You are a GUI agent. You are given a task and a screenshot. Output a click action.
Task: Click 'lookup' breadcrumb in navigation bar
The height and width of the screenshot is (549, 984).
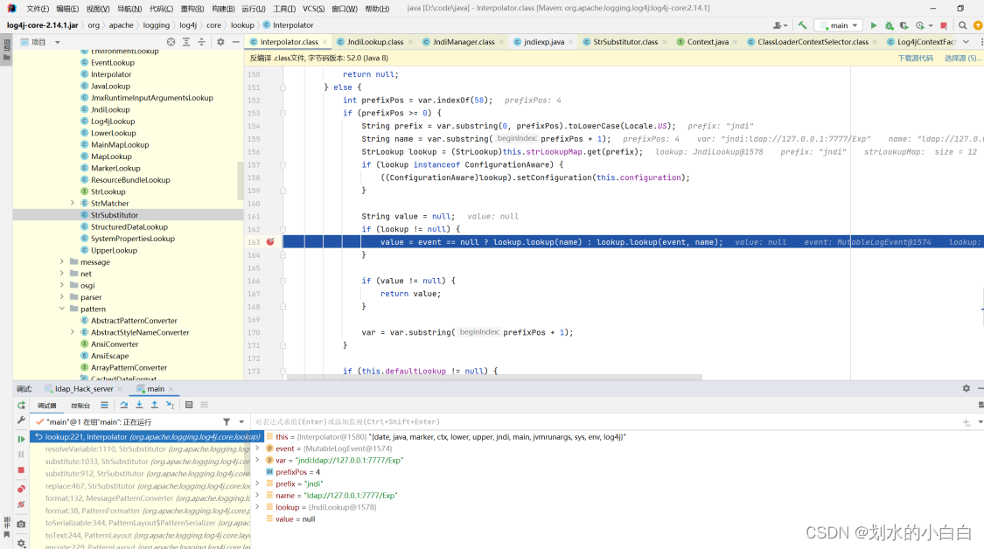click(242, 25)
